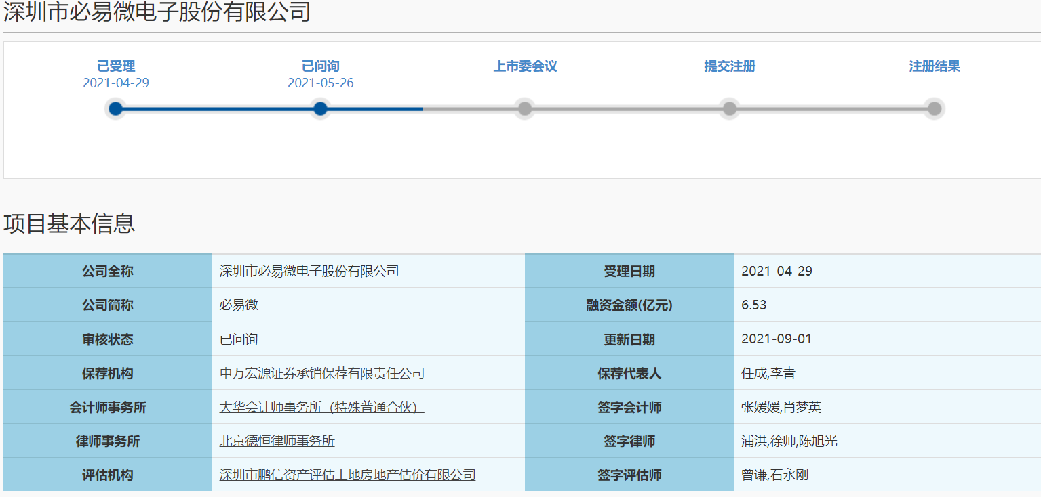The width and height of the screenshot is (1041, 497).
Task: Click the 2021-05-26 date under 已问询
Action: point(321,83)
